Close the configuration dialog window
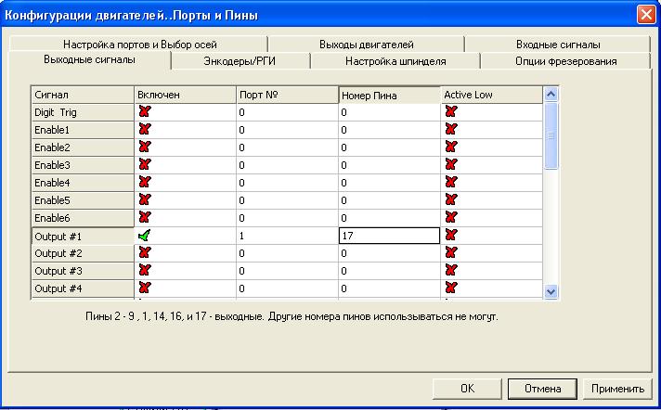 646,15
